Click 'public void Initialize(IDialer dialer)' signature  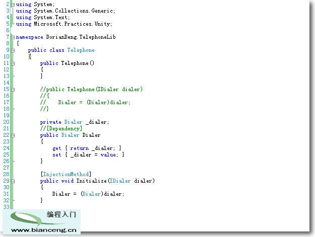[x=97, y=181]
